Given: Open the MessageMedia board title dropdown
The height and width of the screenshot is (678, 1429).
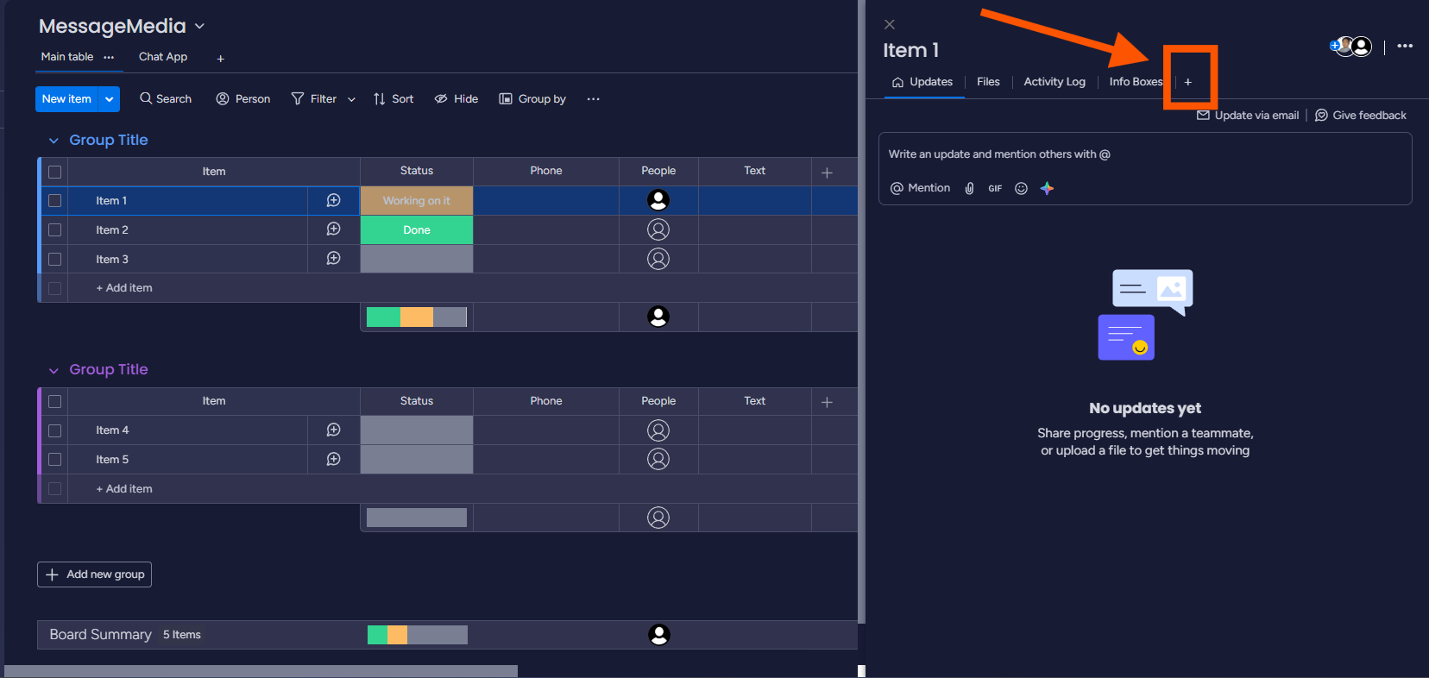Looking at the screenshot, I should point(200,27).
